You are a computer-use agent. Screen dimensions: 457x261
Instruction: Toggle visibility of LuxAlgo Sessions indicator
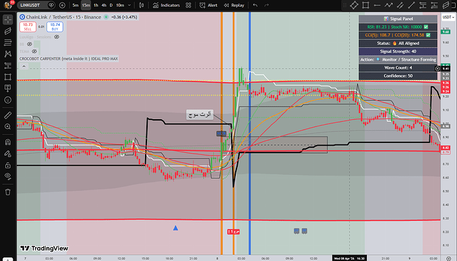57,37
